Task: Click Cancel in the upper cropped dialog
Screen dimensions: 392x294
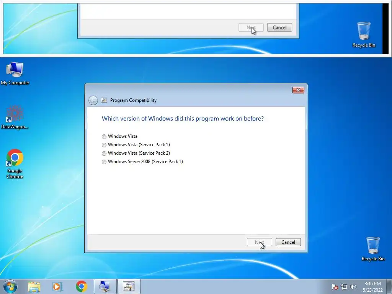Action: (279, 28)
